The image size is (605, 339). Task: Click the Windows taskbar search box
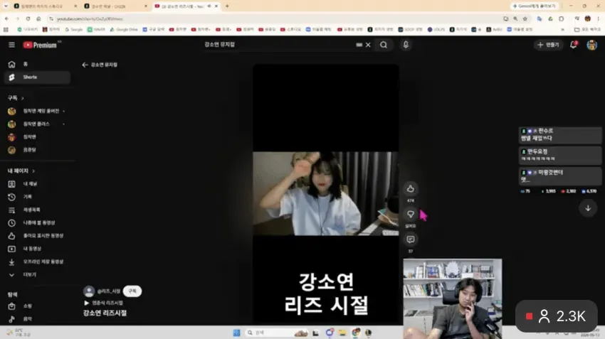pos(276,333)
